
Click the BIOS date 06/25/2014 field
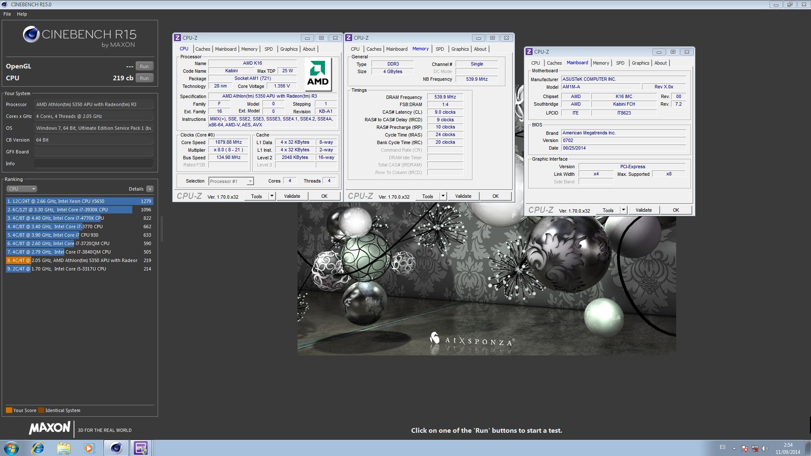click(x=623, y=148)
